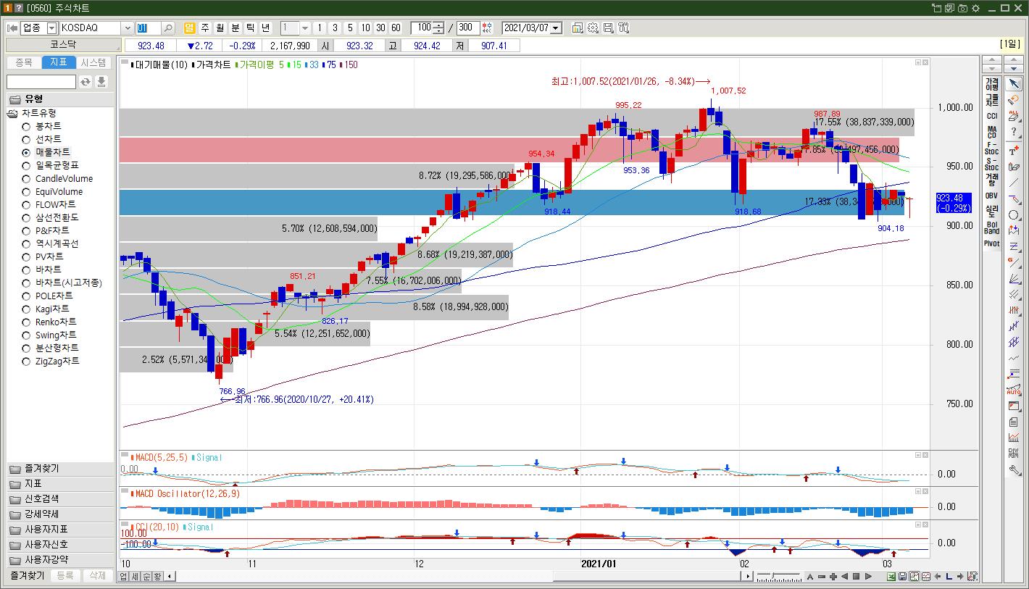Click the chart layout icon after date field

pyautogui.click(x=578, y=28)
